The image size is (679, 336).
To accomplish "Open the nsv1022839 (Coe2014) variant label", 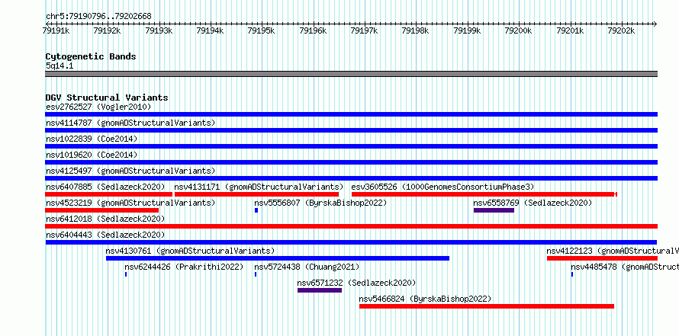I will 92,139.
